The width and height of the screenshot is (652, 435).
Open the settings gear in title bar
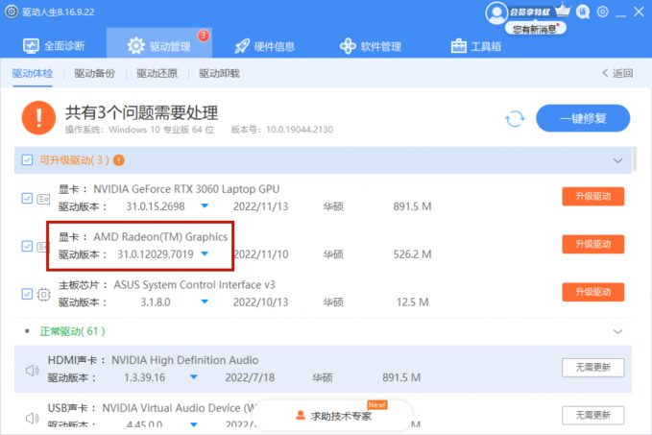click(x=602, y=12)
